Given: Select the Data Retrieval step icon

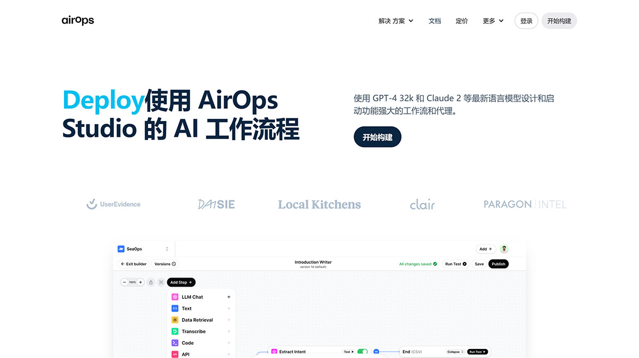Looking at the screenshot, I should pos(175,320).
